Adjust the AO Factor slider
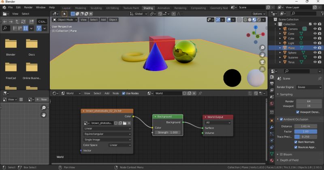The height and width of the screenshot is (170, 324). point(306,131)
